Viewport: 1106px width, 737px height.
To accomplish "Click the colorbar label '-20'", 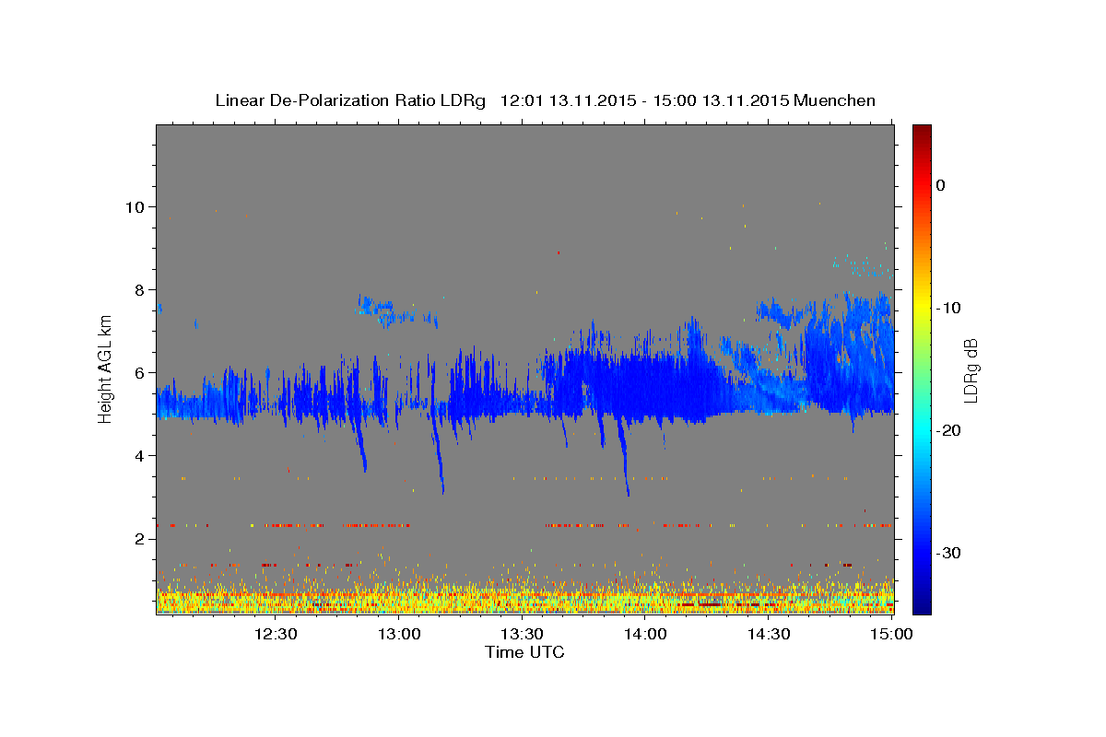I will pyautogui.click(x=949, y=430).
